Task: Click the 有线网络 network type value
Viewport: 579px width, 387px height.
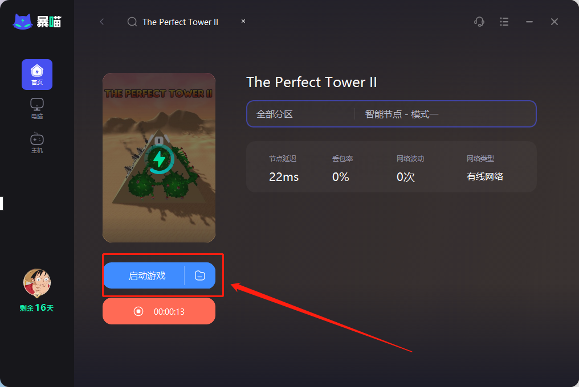Action: (x=485, y=177)
